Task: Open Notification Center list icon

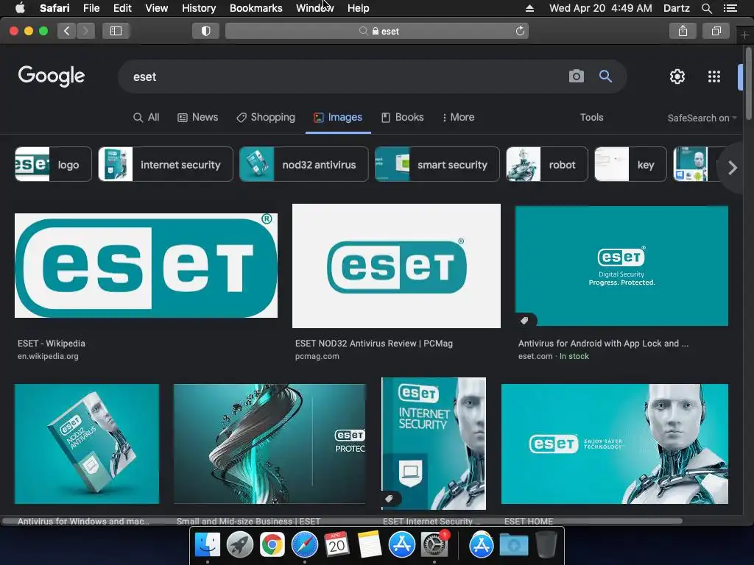Action: click(x=730, y=8)
